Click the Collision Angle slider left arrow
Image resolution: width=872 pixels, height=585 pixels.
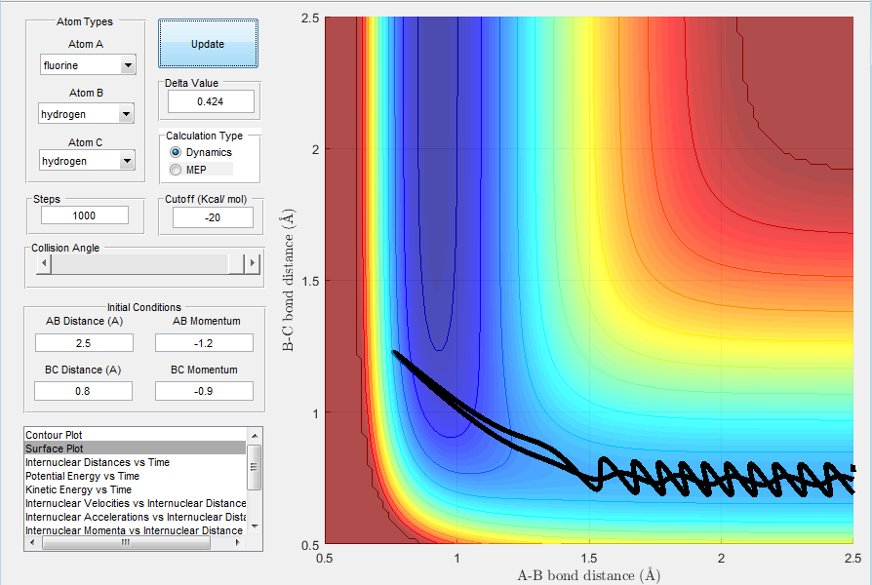pyautogui.click(x=43, y=263)
